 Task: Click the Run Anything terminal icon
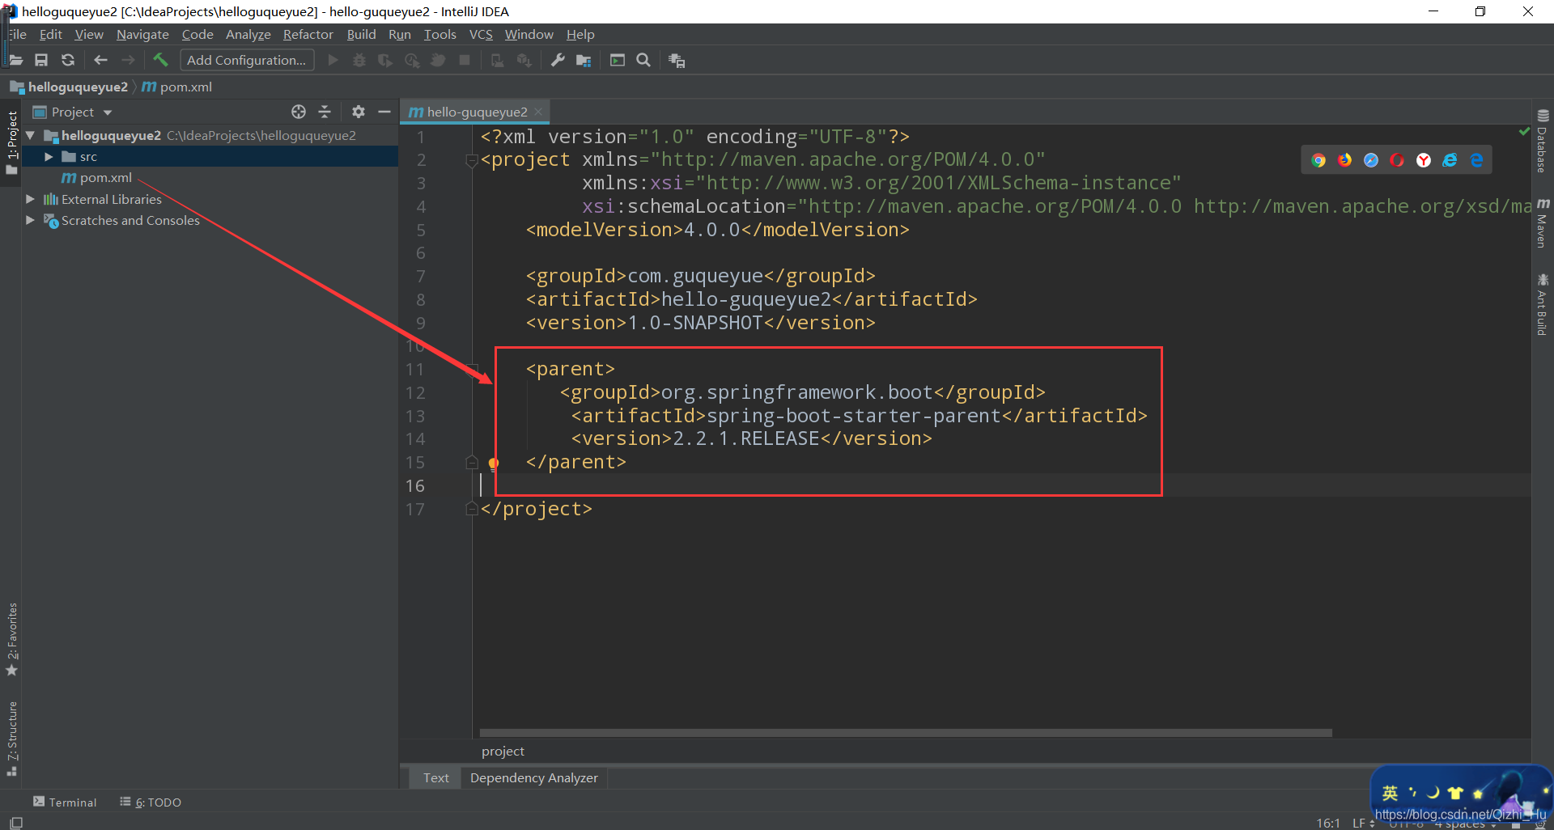click(x=618, y=60)
